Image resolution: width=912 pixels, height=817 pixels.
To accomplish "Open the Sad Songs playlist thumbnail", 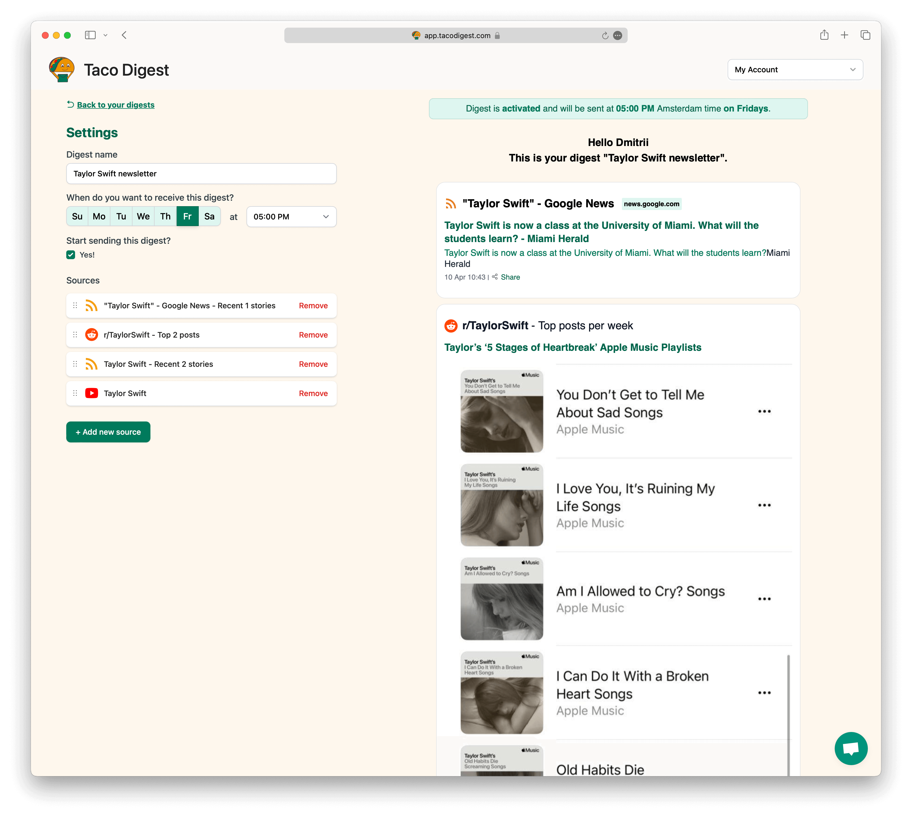I will coord(502,411).
